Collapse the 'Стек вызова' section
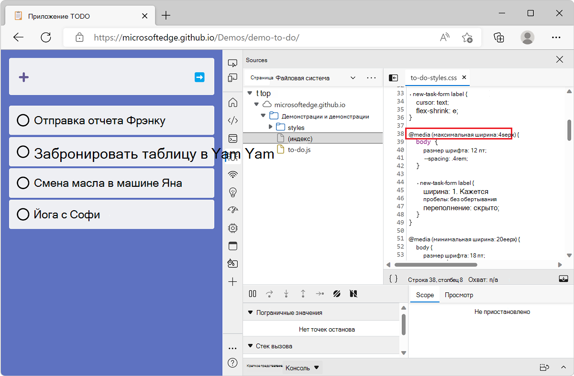 (251, 345)
